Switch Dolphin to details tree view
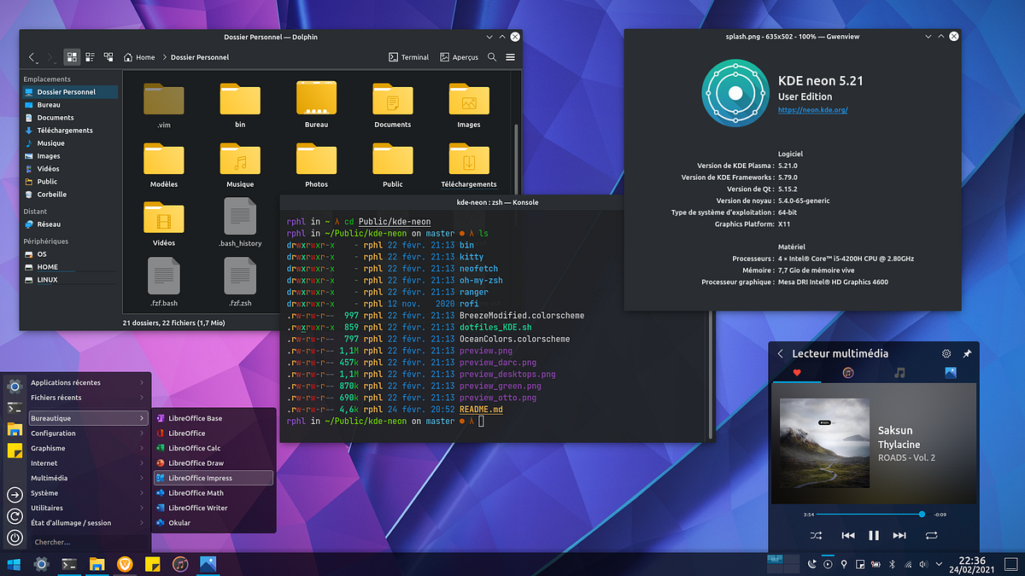 [108, 57]
